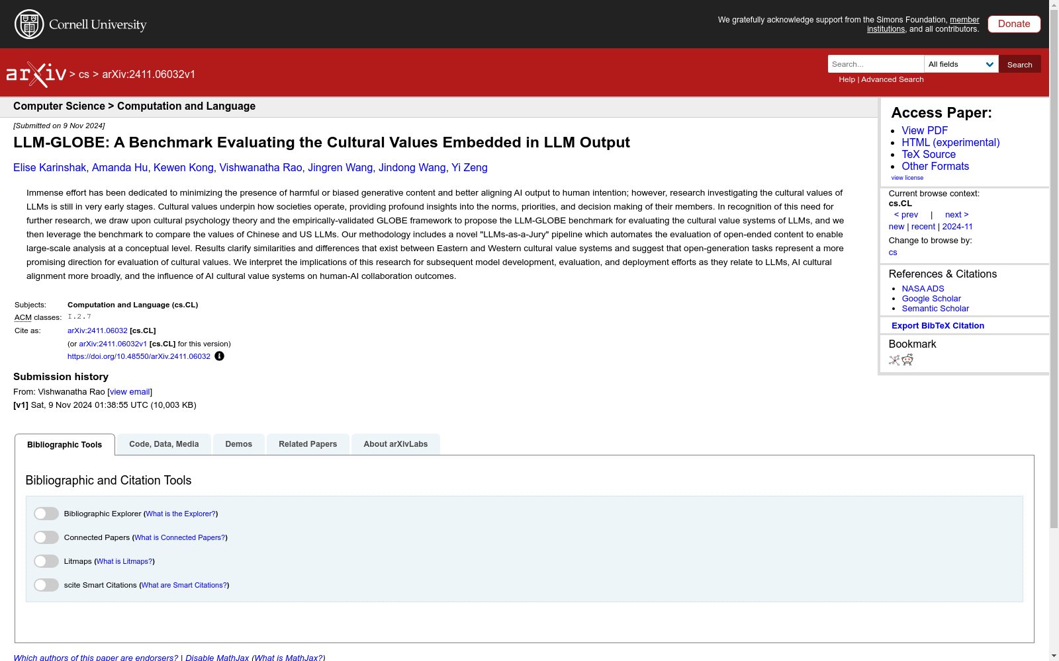
Task: Open author Kewen Kong link
Action: coord(183,168)
